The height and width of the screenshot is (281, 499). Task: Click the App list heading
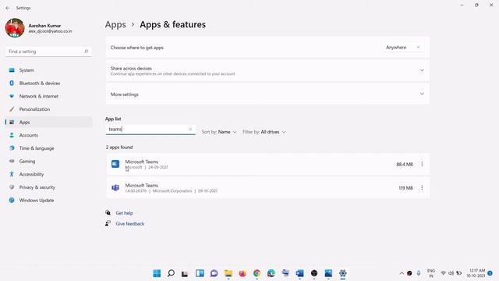pyautogui.click(x=113, y=119)
